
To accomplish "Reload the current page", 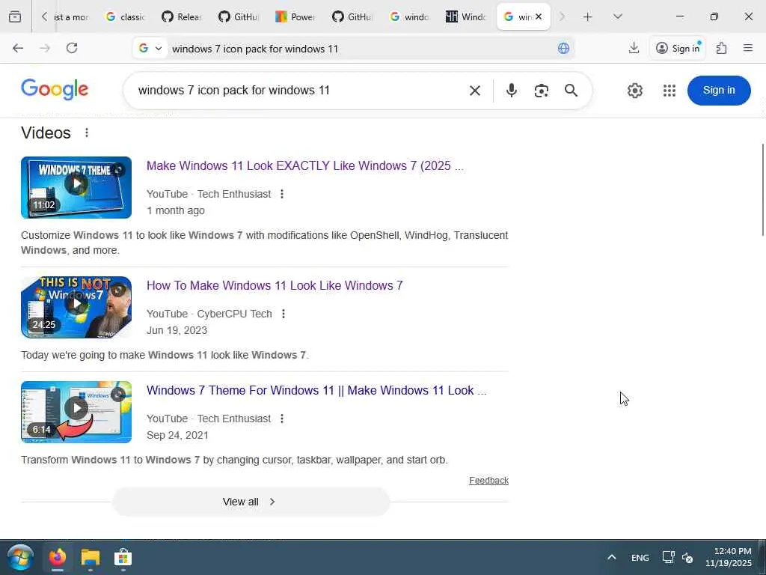I will [x=72, y=48].
